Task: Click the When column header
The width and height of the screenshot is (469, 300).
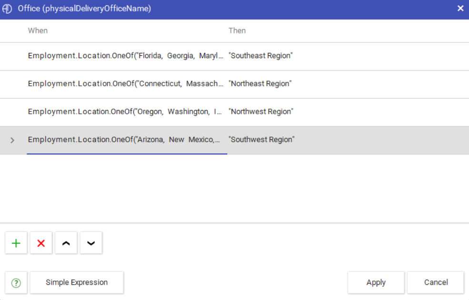Action: [x=38, y=30]
